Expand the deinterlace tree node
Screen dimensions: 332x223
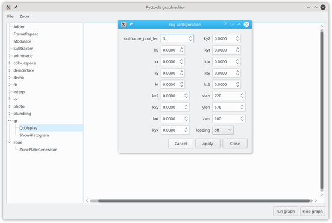pyautogui.click(x=10, y=70)
